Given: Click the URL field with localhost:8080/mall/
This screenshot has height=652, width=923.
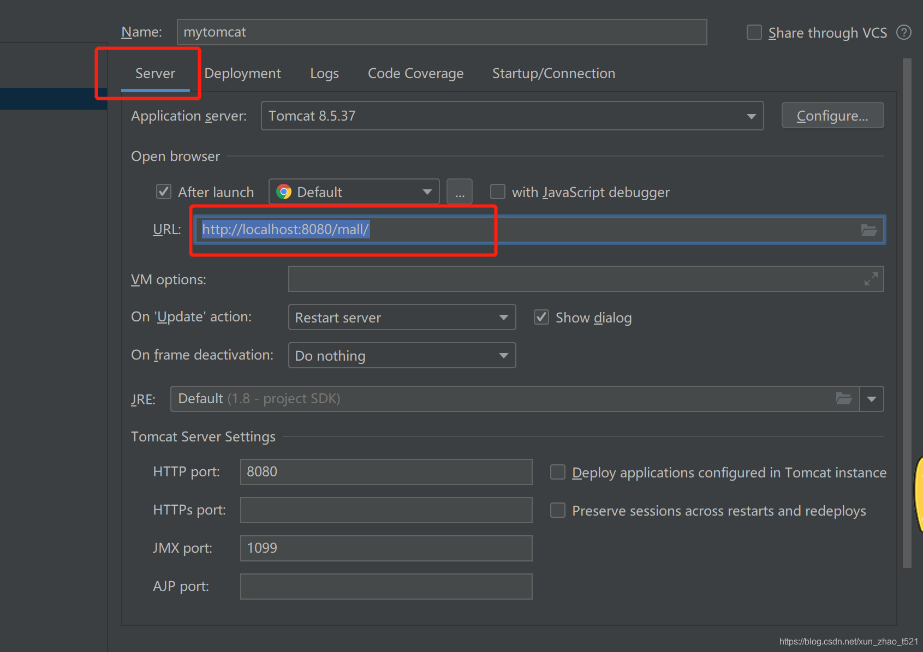Looking at the screenshot, I should coord(540,230).
